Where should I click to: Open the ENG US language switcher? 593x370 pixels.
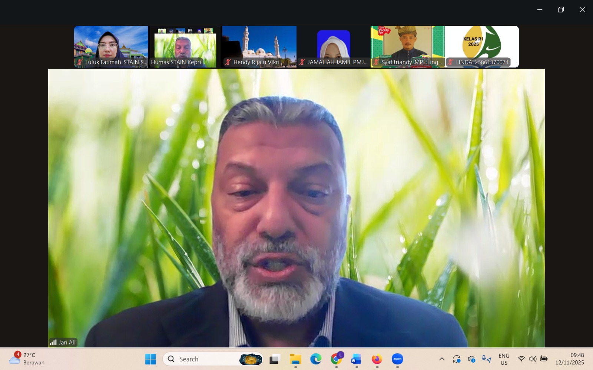504,359
